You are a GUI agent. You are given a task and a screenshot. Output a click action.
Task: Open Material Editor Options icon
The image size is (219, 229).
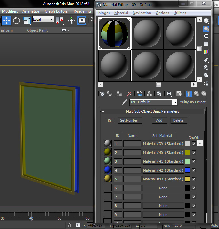206,67
